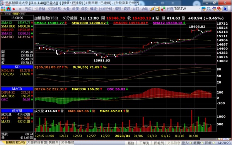Open the 大盤 menu
Viewport: 232px width, 145px height.
tap(67, 9)
